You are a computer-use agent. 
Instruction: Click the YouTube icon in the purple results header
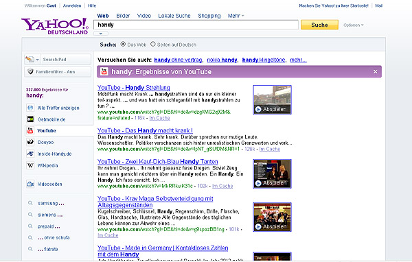104,71
